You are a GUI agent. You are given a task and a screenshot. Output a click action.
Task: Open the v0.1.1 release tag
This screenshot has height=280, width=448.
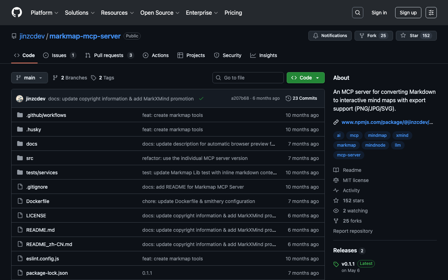coord(348,264)
